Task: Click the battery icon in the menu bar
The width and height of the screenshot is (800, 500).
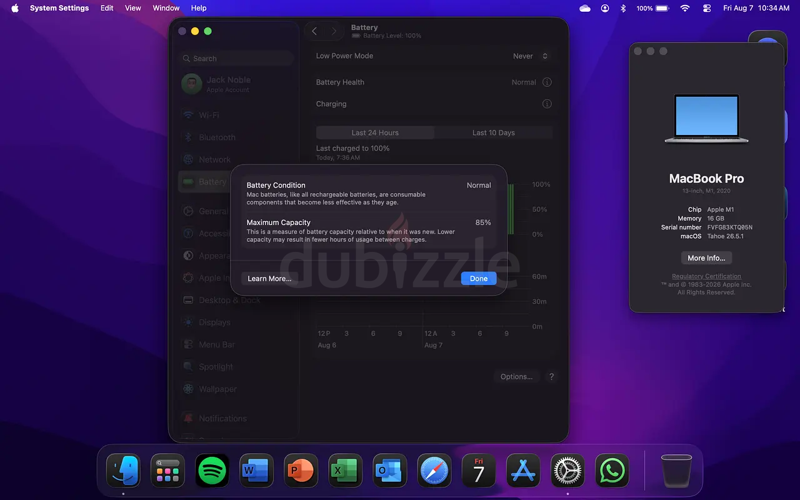Action: 662,8
